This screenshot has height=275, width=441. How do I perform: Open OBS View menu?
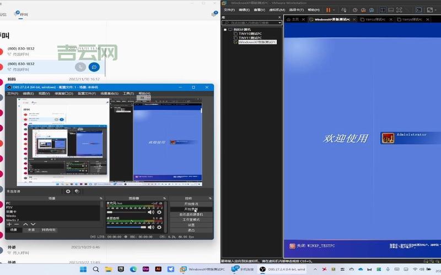coord(44,94)
